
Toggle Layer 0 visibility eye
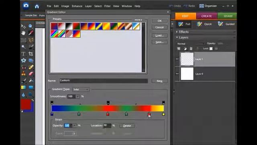pyautogui.click(x=177, y=74)
